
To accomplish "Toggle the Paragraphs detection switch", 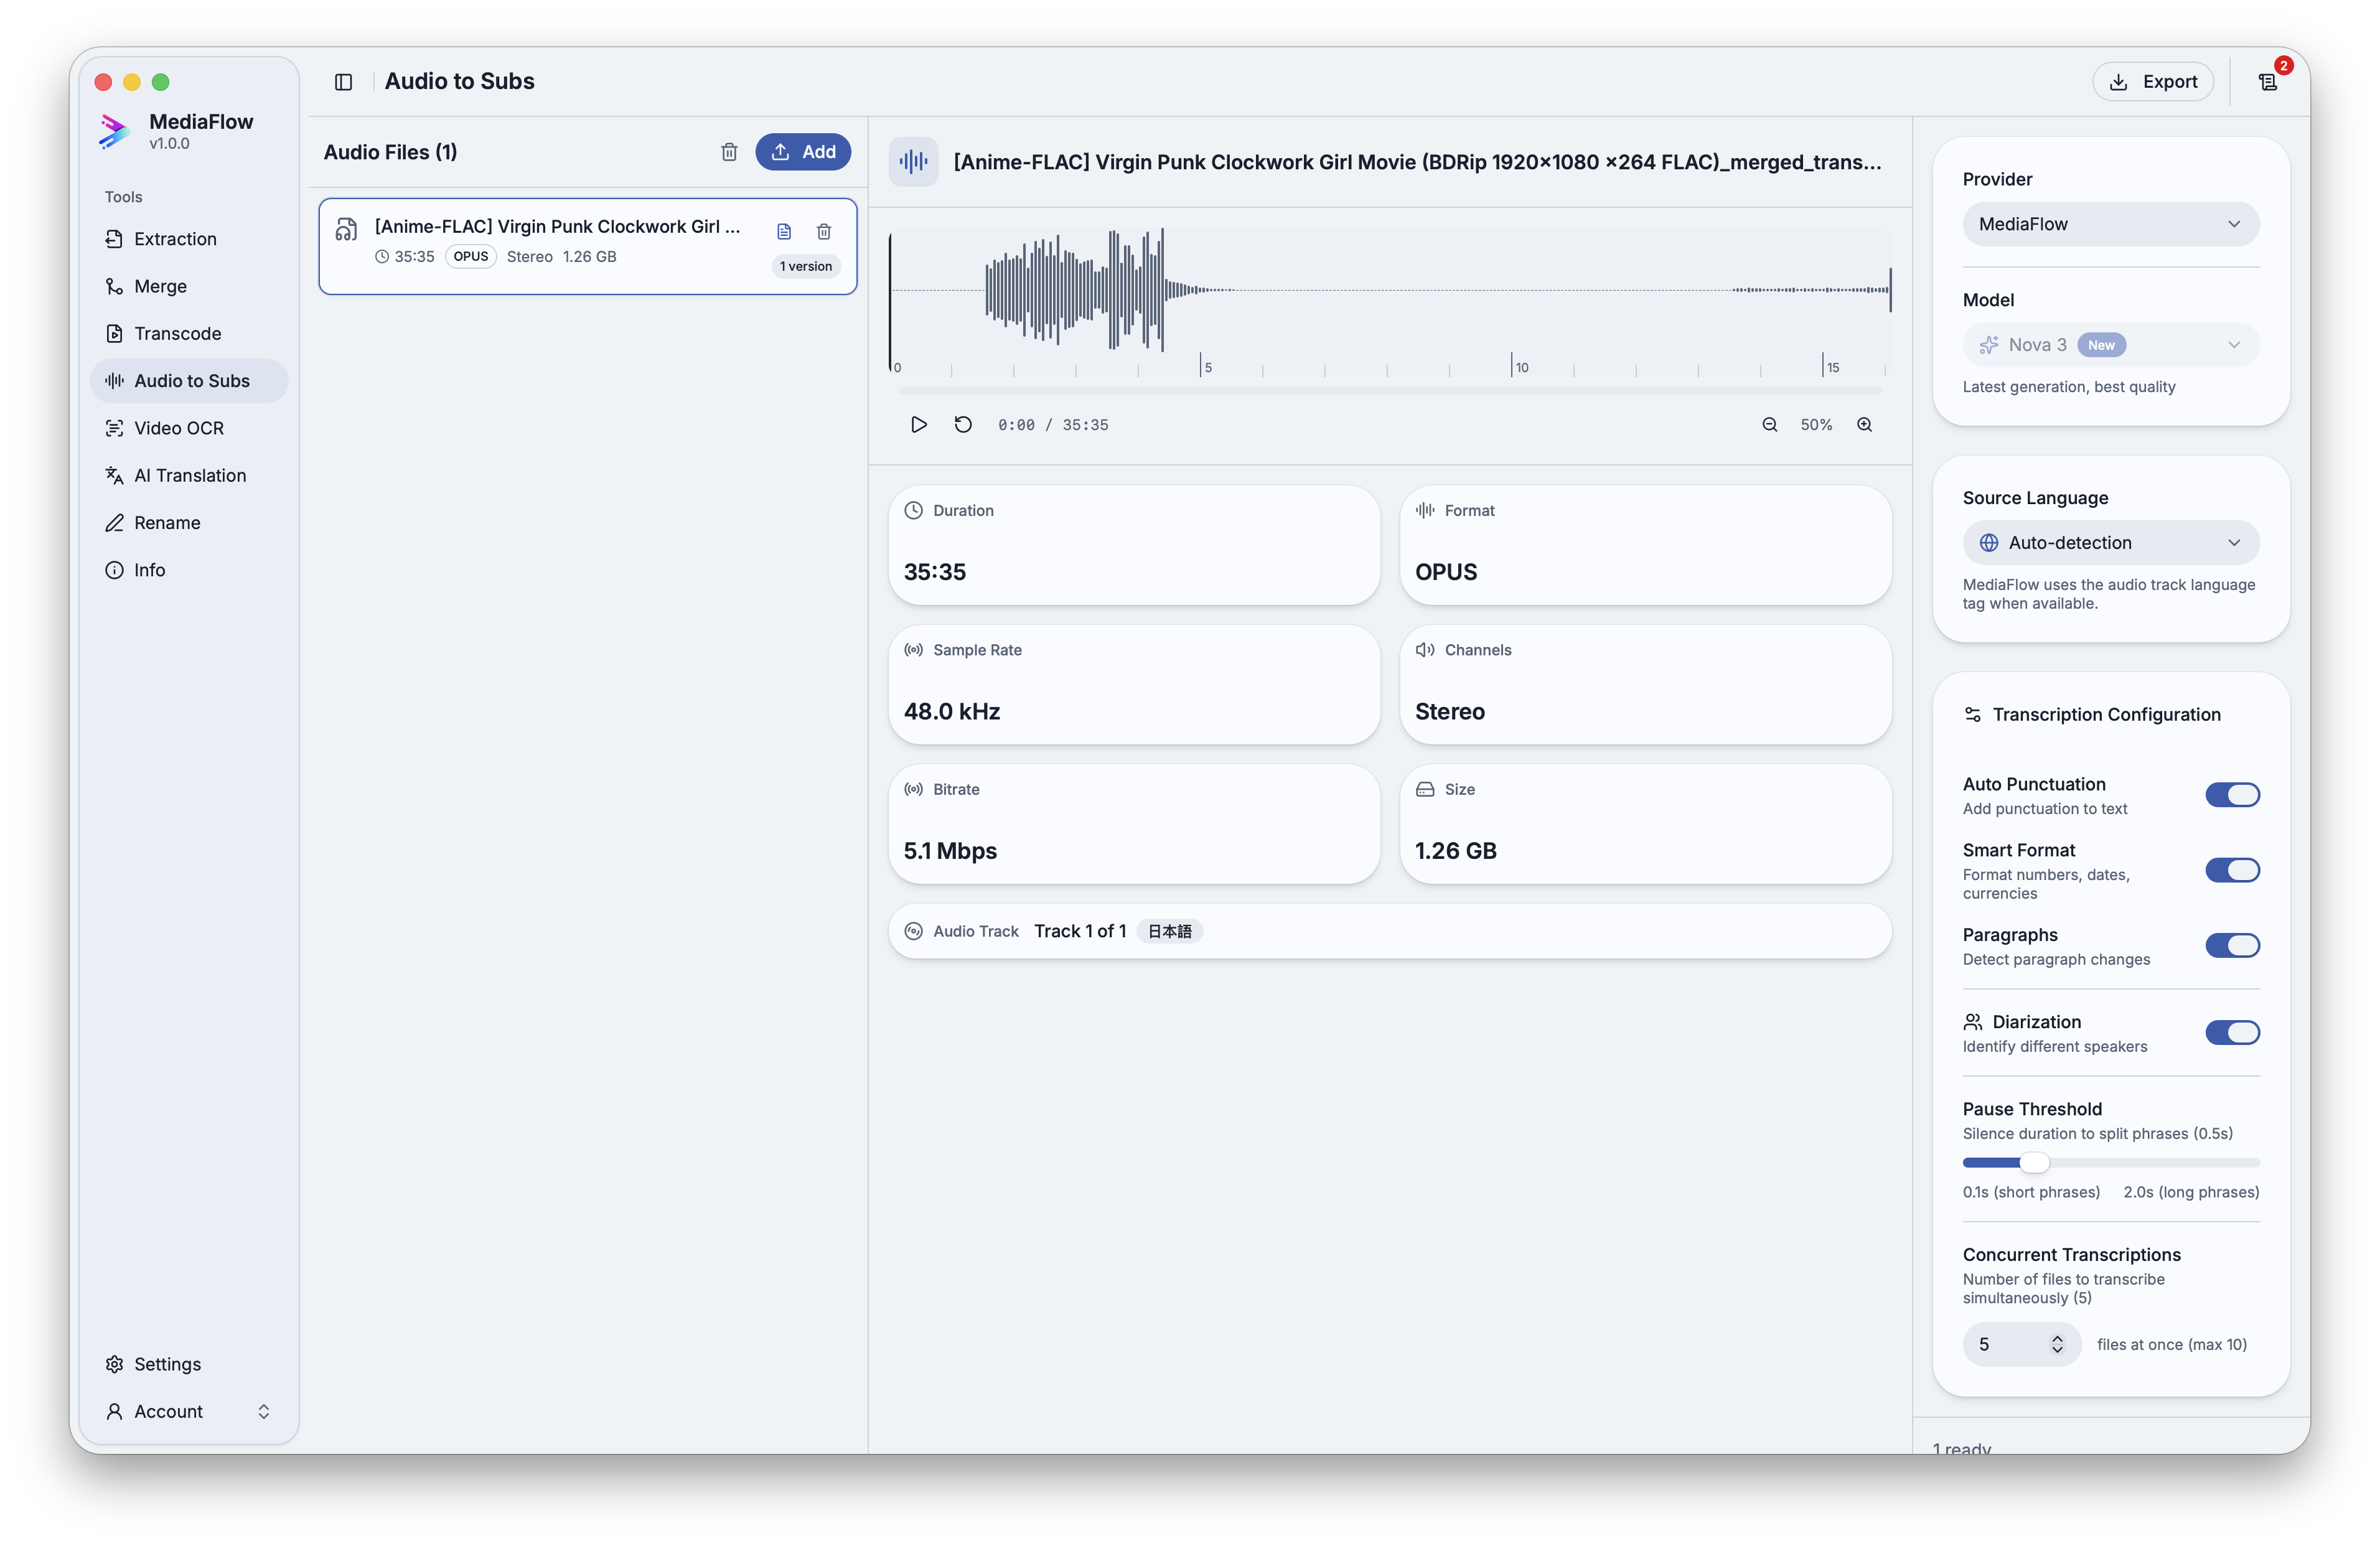I will tap(2232, 946).
